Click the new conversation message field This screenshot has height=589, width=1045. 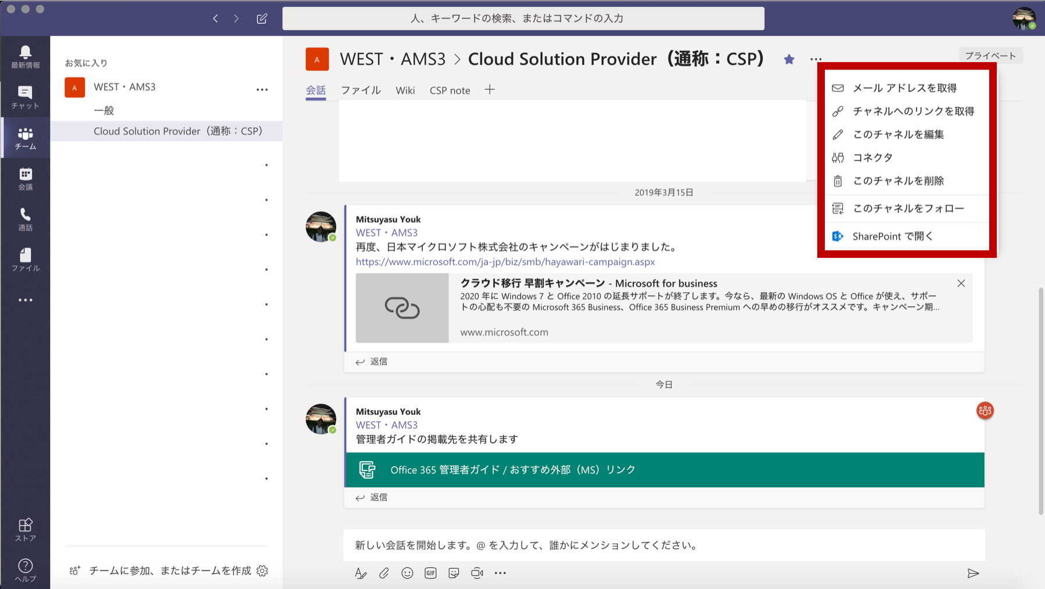coord(665,545)
